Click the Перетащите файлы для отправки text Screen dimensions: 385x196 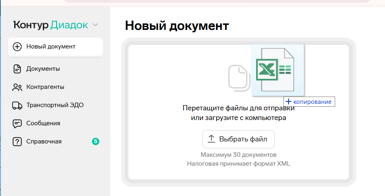click(238, 108)
